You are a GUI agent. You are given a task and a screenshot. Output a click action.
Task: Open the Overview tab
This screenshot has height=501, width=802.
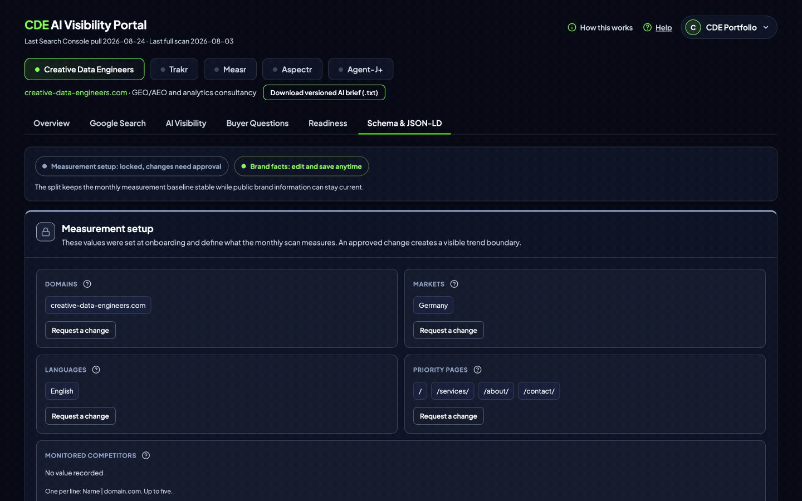pyautogui.click(x=51, y=123)
